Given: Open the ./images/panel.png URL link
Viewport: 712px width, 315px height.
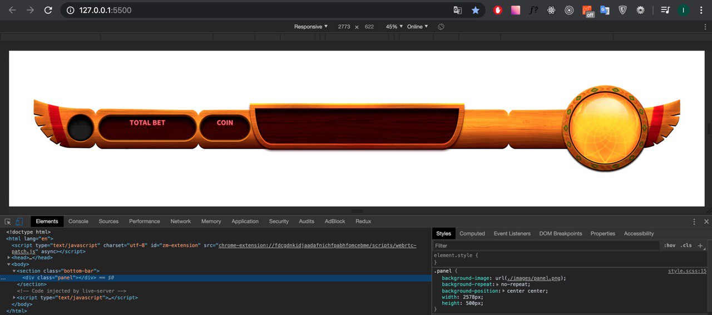Looking at the screenshot, I should [x=535, y=278].
